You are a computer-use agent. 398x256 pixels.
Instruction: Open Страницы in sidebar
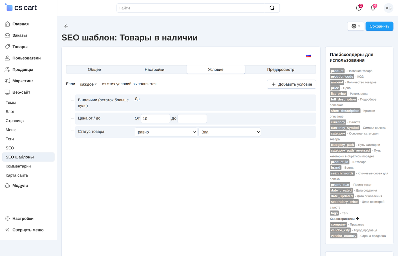[15, 121]
